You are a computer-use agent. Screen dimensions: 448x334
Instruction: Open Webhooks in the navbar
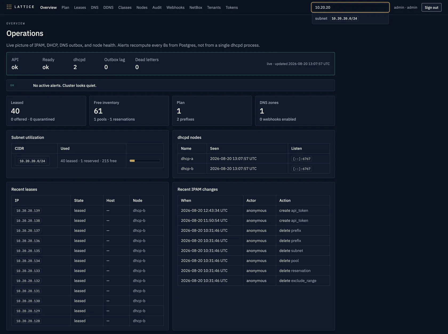pyautogui.click(x=175, y=7)
